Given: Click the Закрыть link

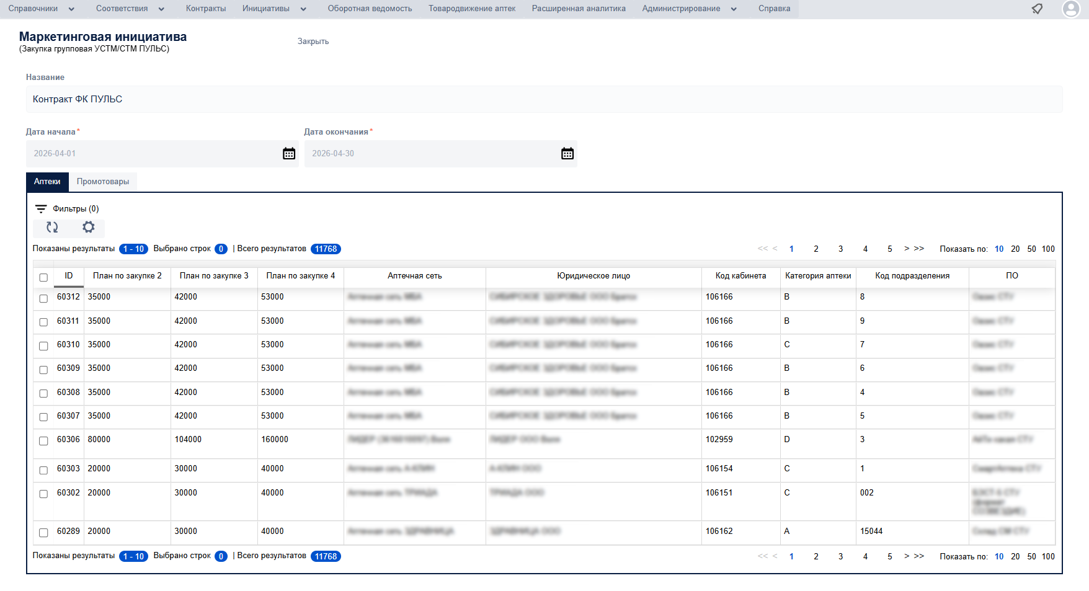Looking at the screenshot, I should [x=313, y=42].
